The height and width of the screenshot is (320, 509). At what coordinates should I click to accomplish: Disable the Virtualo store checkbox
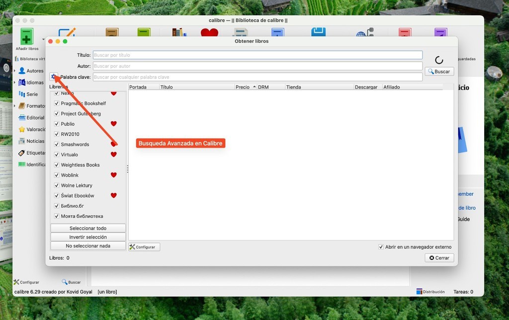point(57,155)
